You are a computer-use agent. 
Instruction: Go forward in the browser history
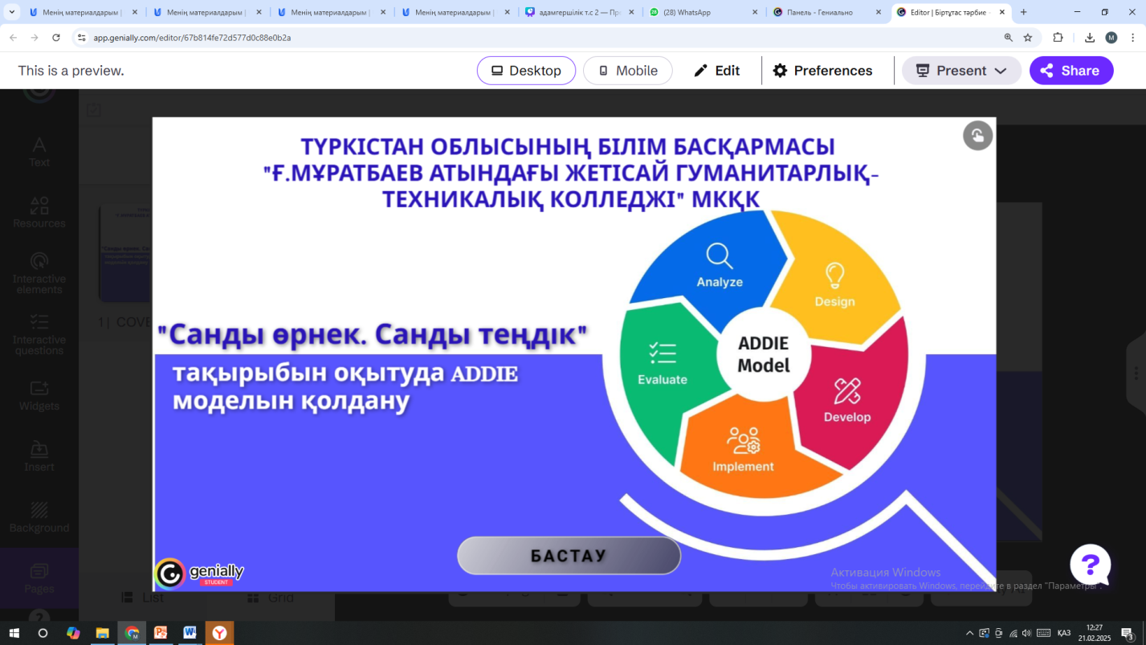click(35, 38)
